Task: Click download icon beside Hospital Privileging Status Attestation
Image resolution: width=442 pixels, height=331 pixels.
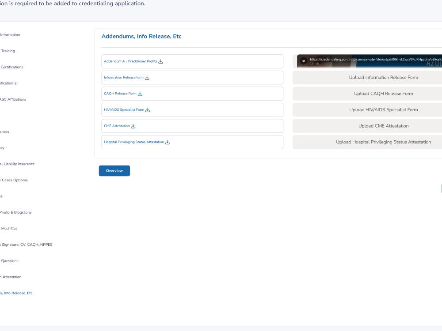Action: point(167,142)
